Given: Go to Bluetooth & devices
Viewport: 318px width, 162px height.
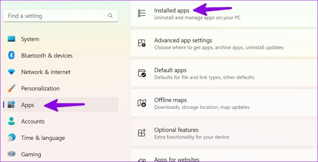Looking at the screenshot, I should pyautogui.click(x=61, y=55).
